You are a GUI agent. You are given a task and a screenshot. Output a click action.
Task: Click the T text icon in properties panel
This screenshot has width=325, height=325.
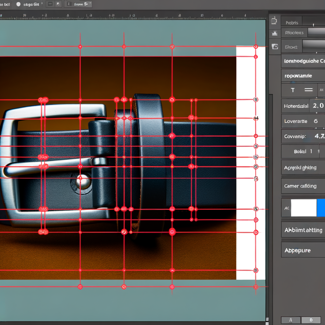click(x=293, y=90)
